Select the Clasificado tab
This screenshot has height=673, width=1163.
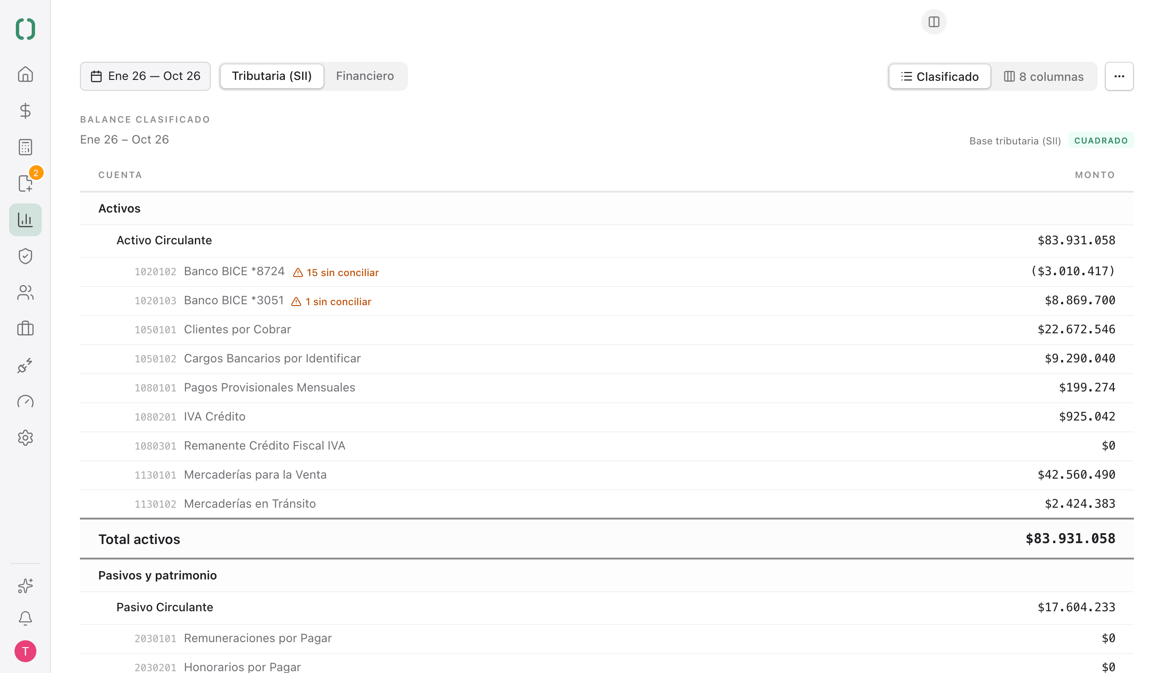coord(939,77)
